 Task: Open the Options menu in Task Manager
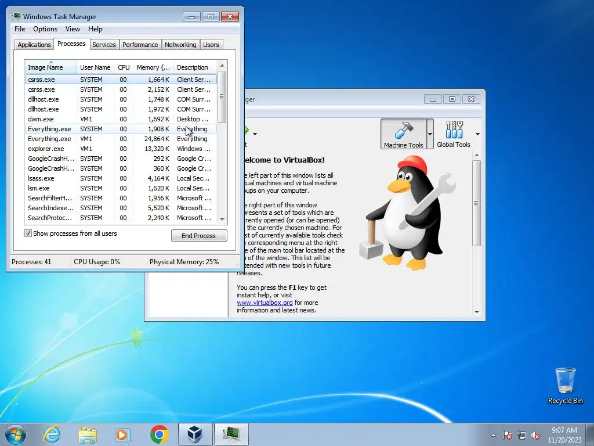(45, 29)
